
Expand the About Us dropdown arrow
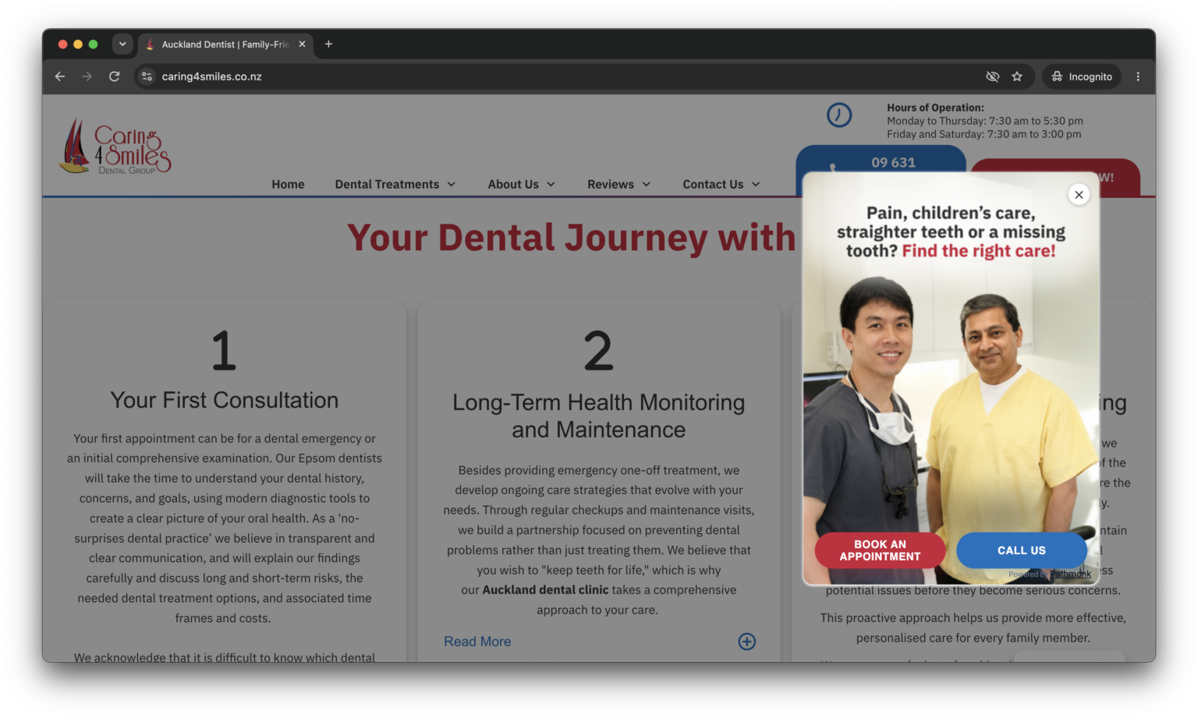click(551, 185)
